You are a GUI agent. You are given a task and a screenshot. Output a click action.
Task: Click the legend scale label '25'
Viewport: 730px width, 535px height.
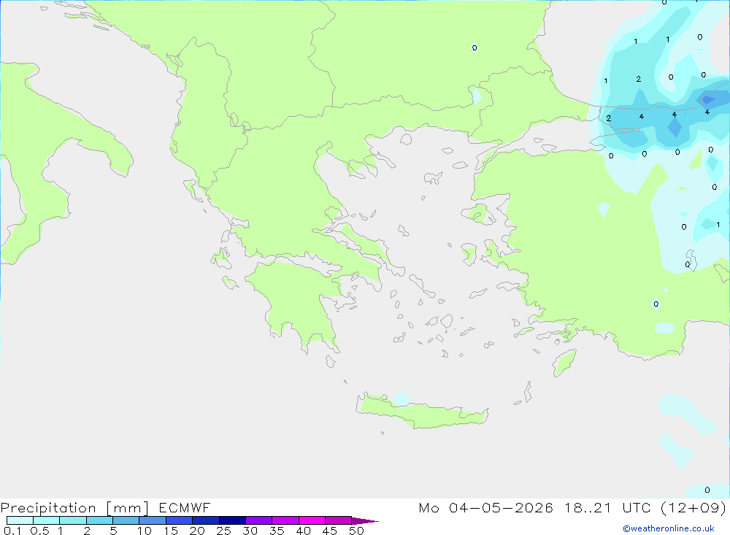224,531
